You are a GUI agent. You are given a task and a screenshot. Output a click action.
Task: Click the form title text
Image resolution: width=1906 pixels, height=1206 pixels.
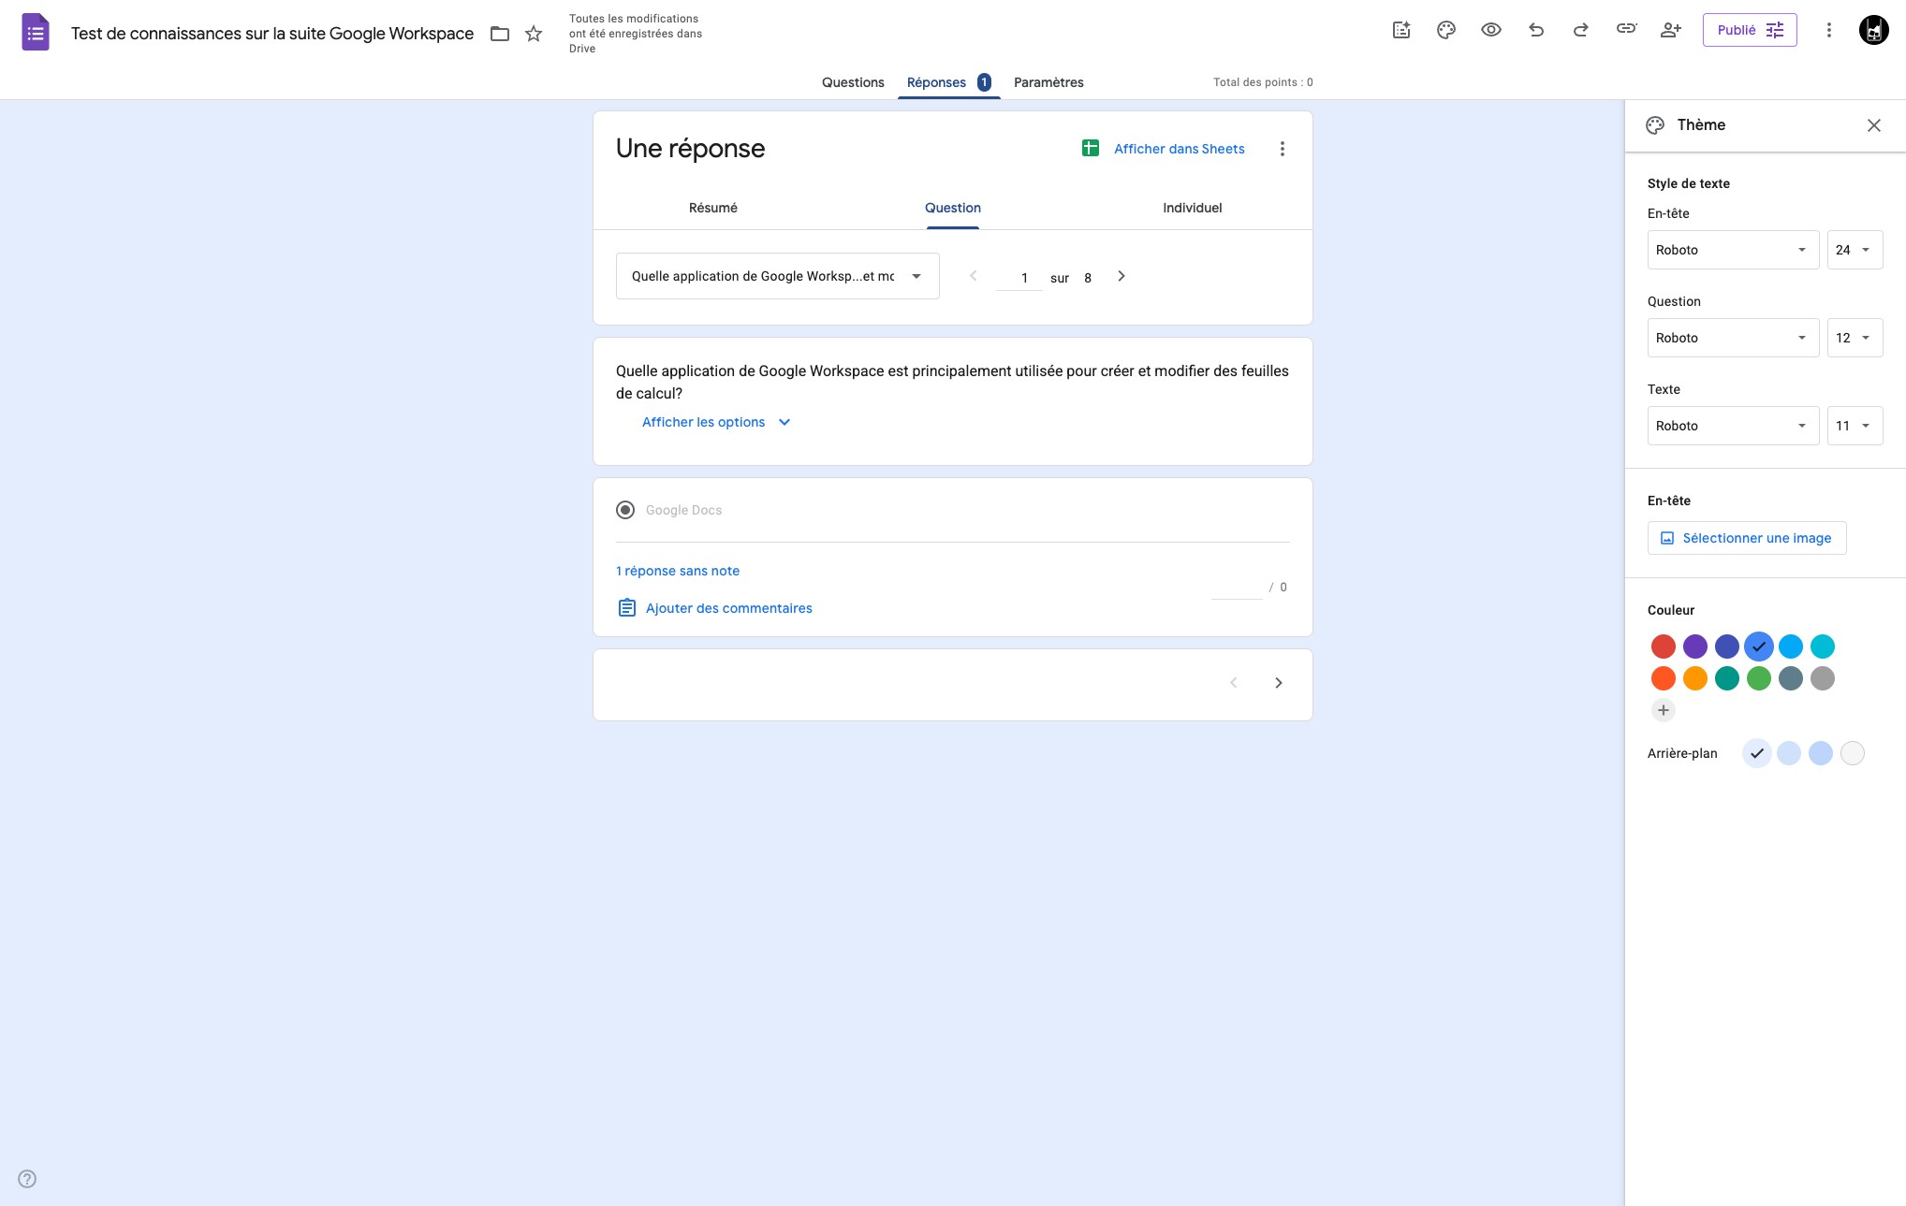(x=272, y=34)
